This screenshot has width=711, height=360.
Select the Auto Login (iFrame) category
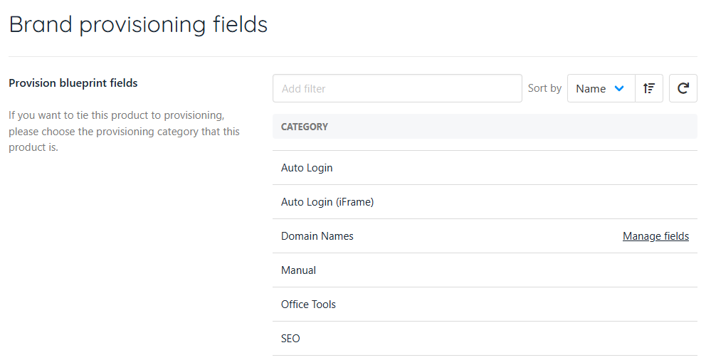[x=327, y=202]
